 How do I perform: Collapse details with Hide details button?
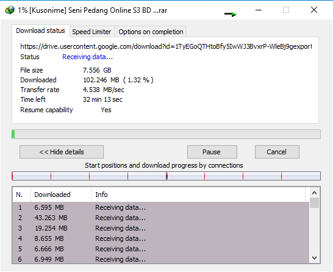(62, 152)
